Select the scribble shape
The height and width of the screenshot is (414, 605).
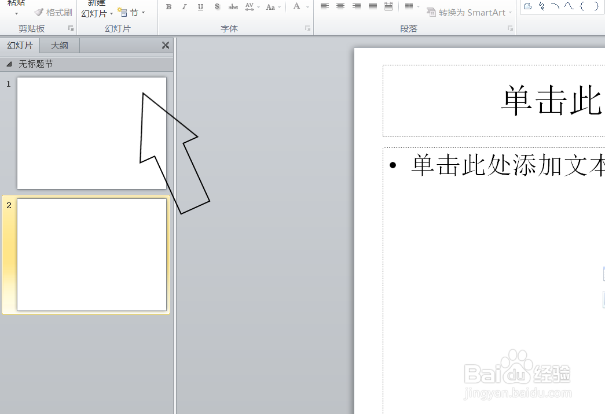[x=542, y=6]
